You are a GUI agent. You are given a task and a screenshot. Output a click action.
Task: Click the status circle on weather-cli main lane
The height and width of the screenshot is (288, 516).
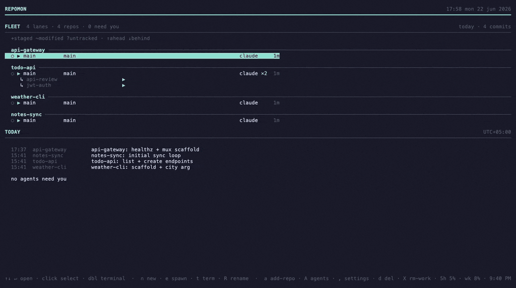13,103
